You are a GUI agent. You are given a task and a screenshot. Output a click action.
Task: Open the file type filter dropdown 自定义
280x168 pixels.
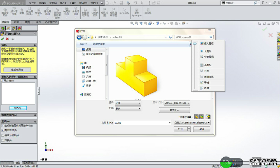coord(192,123)
